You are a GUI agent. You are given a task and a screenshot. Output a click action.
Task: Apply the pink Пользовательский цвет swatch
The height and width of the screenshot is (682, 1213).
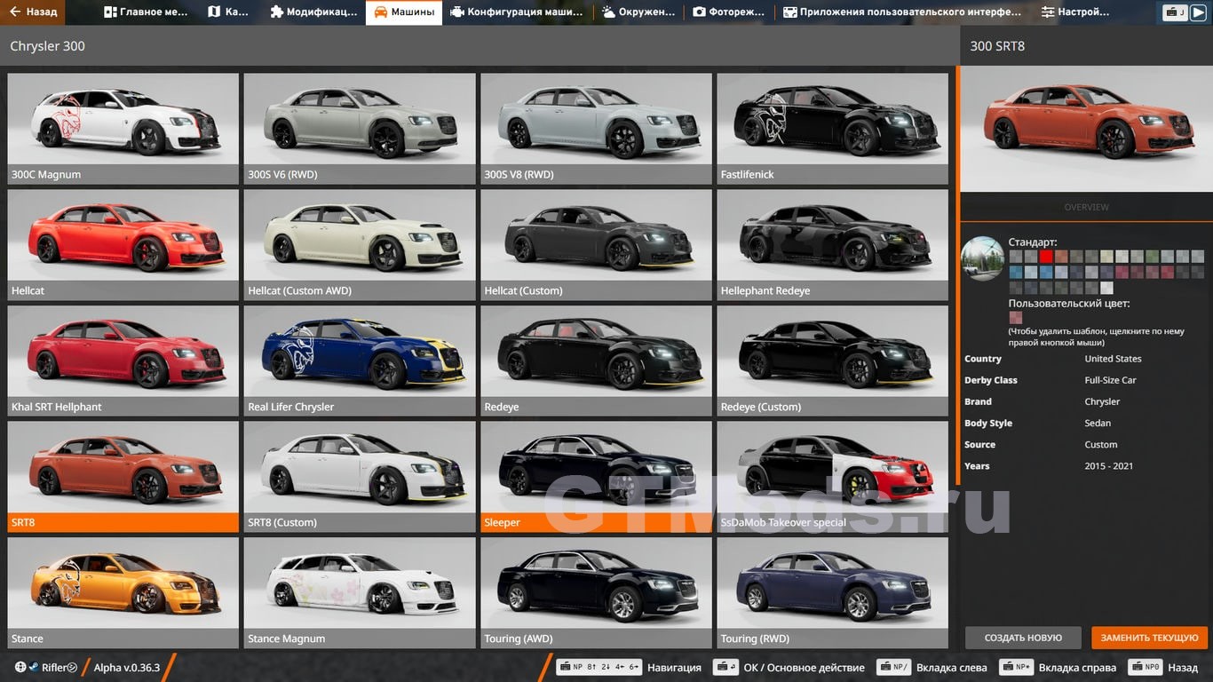(1016, 317)
